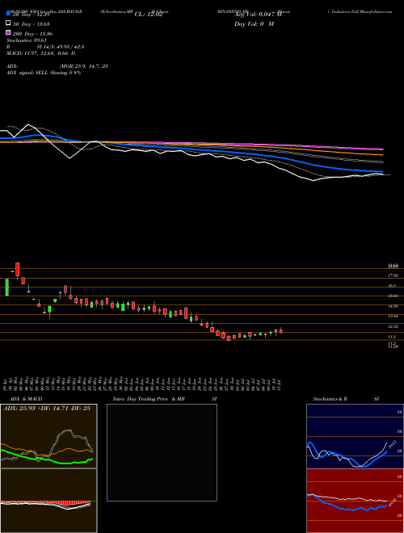Open the ADX indicator chart thumbnail
The image size is (404, 533).
point(48,436)
